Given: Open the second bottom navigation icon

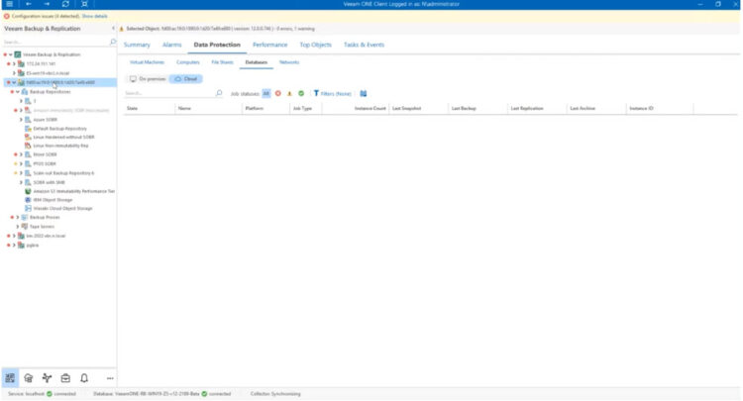Looking at the screenshot, I should [29, 378].
